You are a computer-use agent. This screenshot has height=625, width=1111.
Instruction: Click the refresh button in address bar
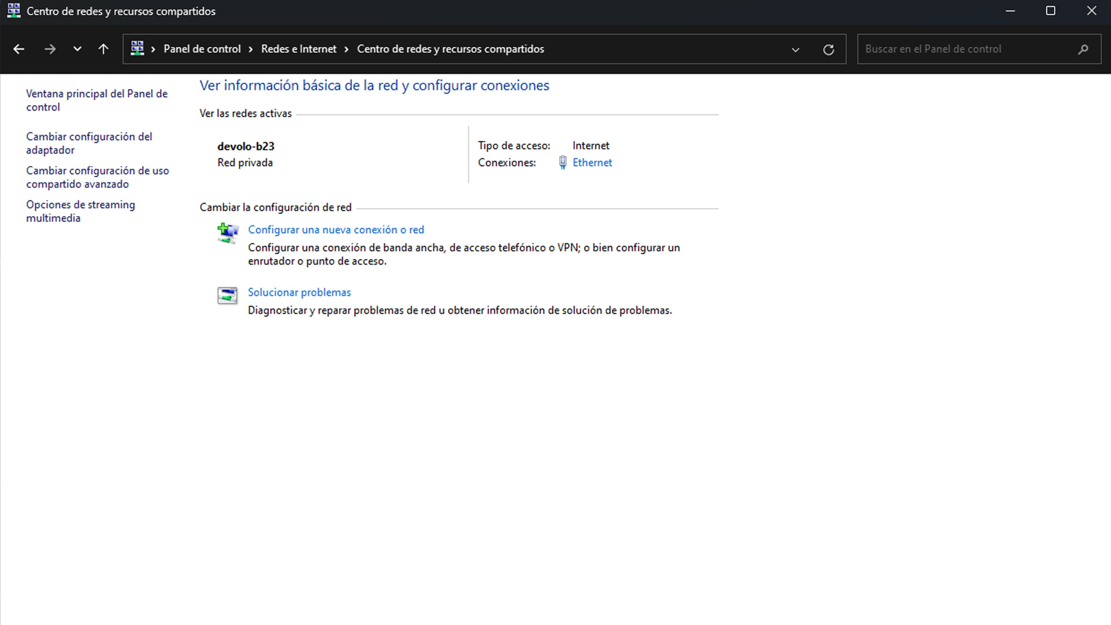pos(829,48)
